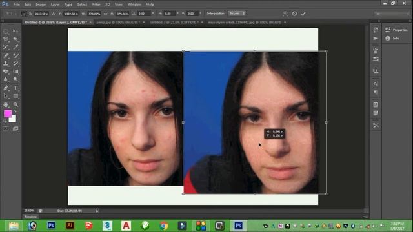Collapse the Properties panel column
413x232 pixels.
pos(410,21)
